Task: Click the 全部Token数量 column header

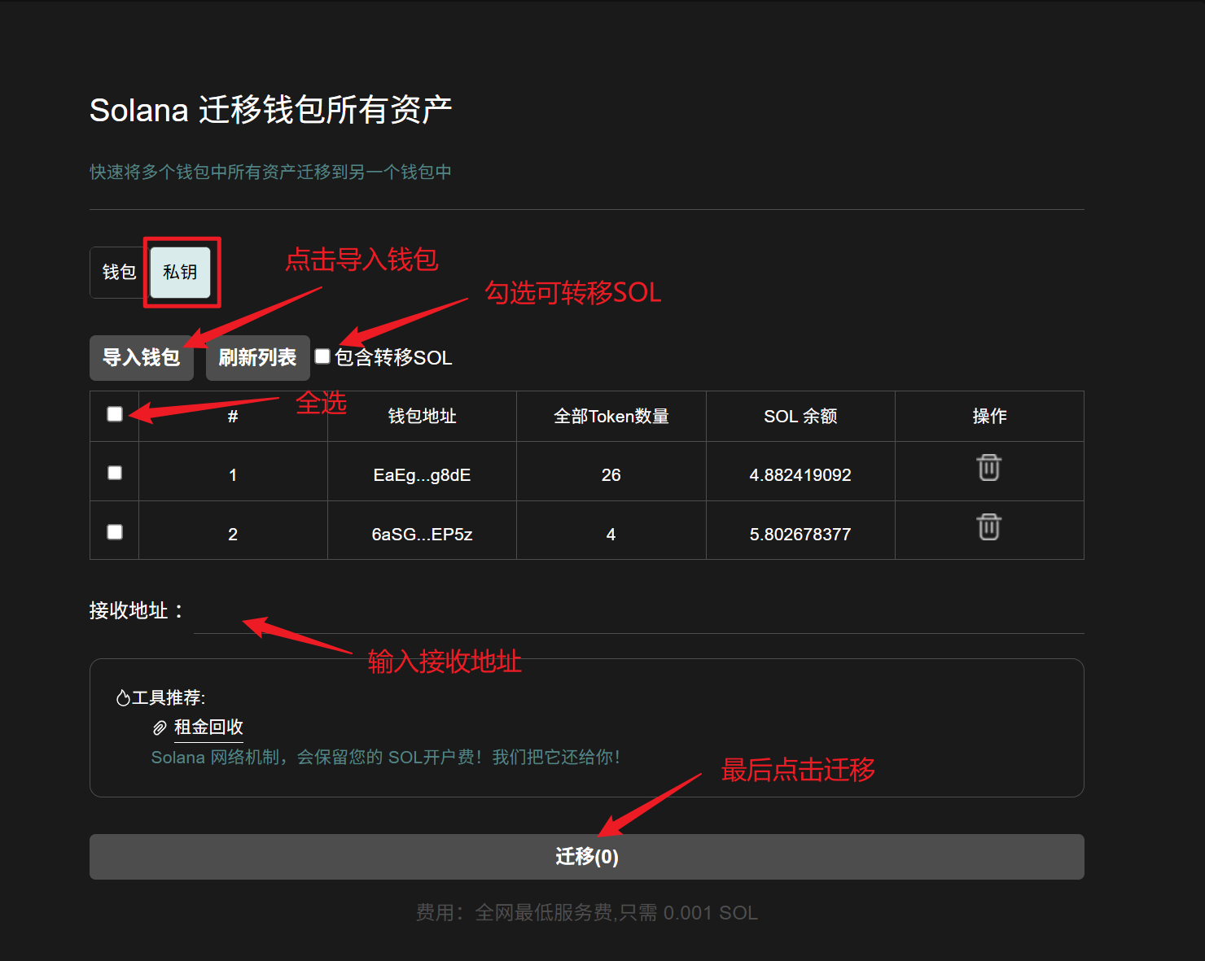Action: [x=611, y=417]
